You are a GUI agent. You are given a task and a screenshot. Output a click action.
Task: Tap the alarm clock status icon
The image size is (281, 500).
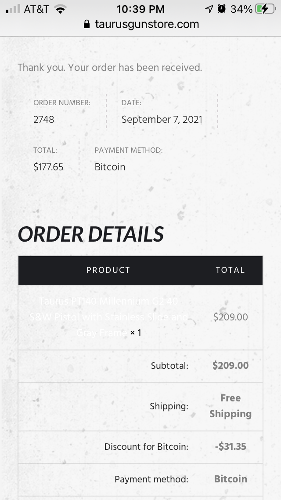222,9
